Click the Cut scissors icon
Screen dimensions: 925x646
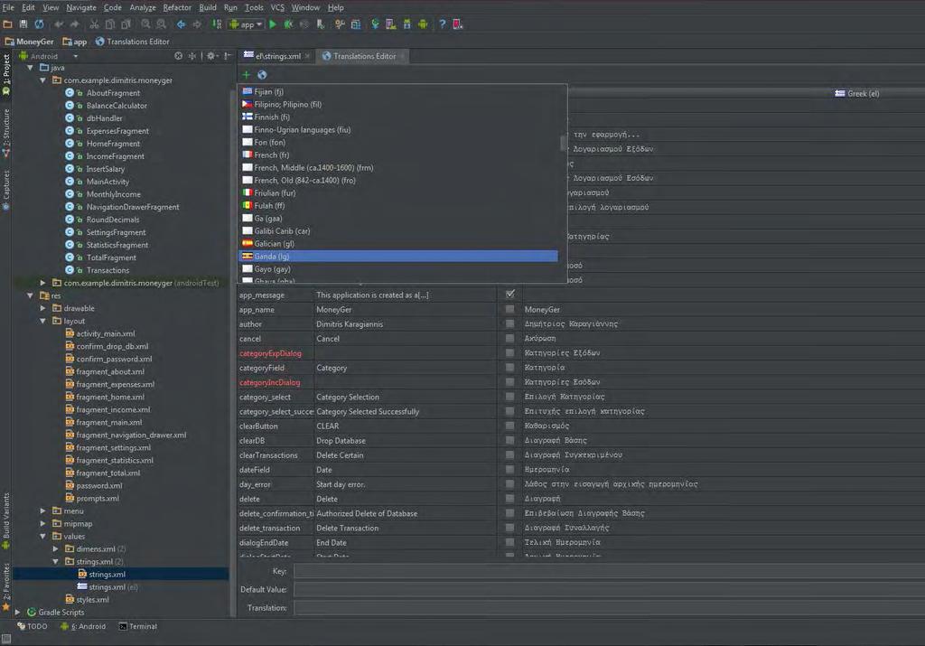(x=94, y=24)
